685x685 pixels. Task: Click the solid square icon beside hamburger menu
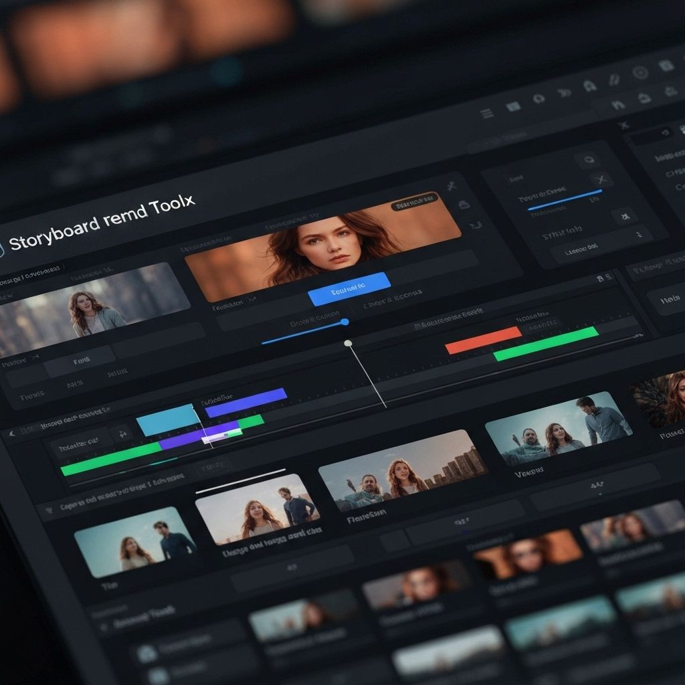[513, 106]
